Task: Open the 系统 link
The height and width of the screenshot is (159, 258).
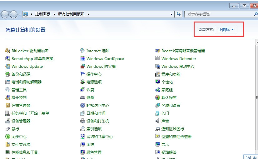Action: coord(90,145)
